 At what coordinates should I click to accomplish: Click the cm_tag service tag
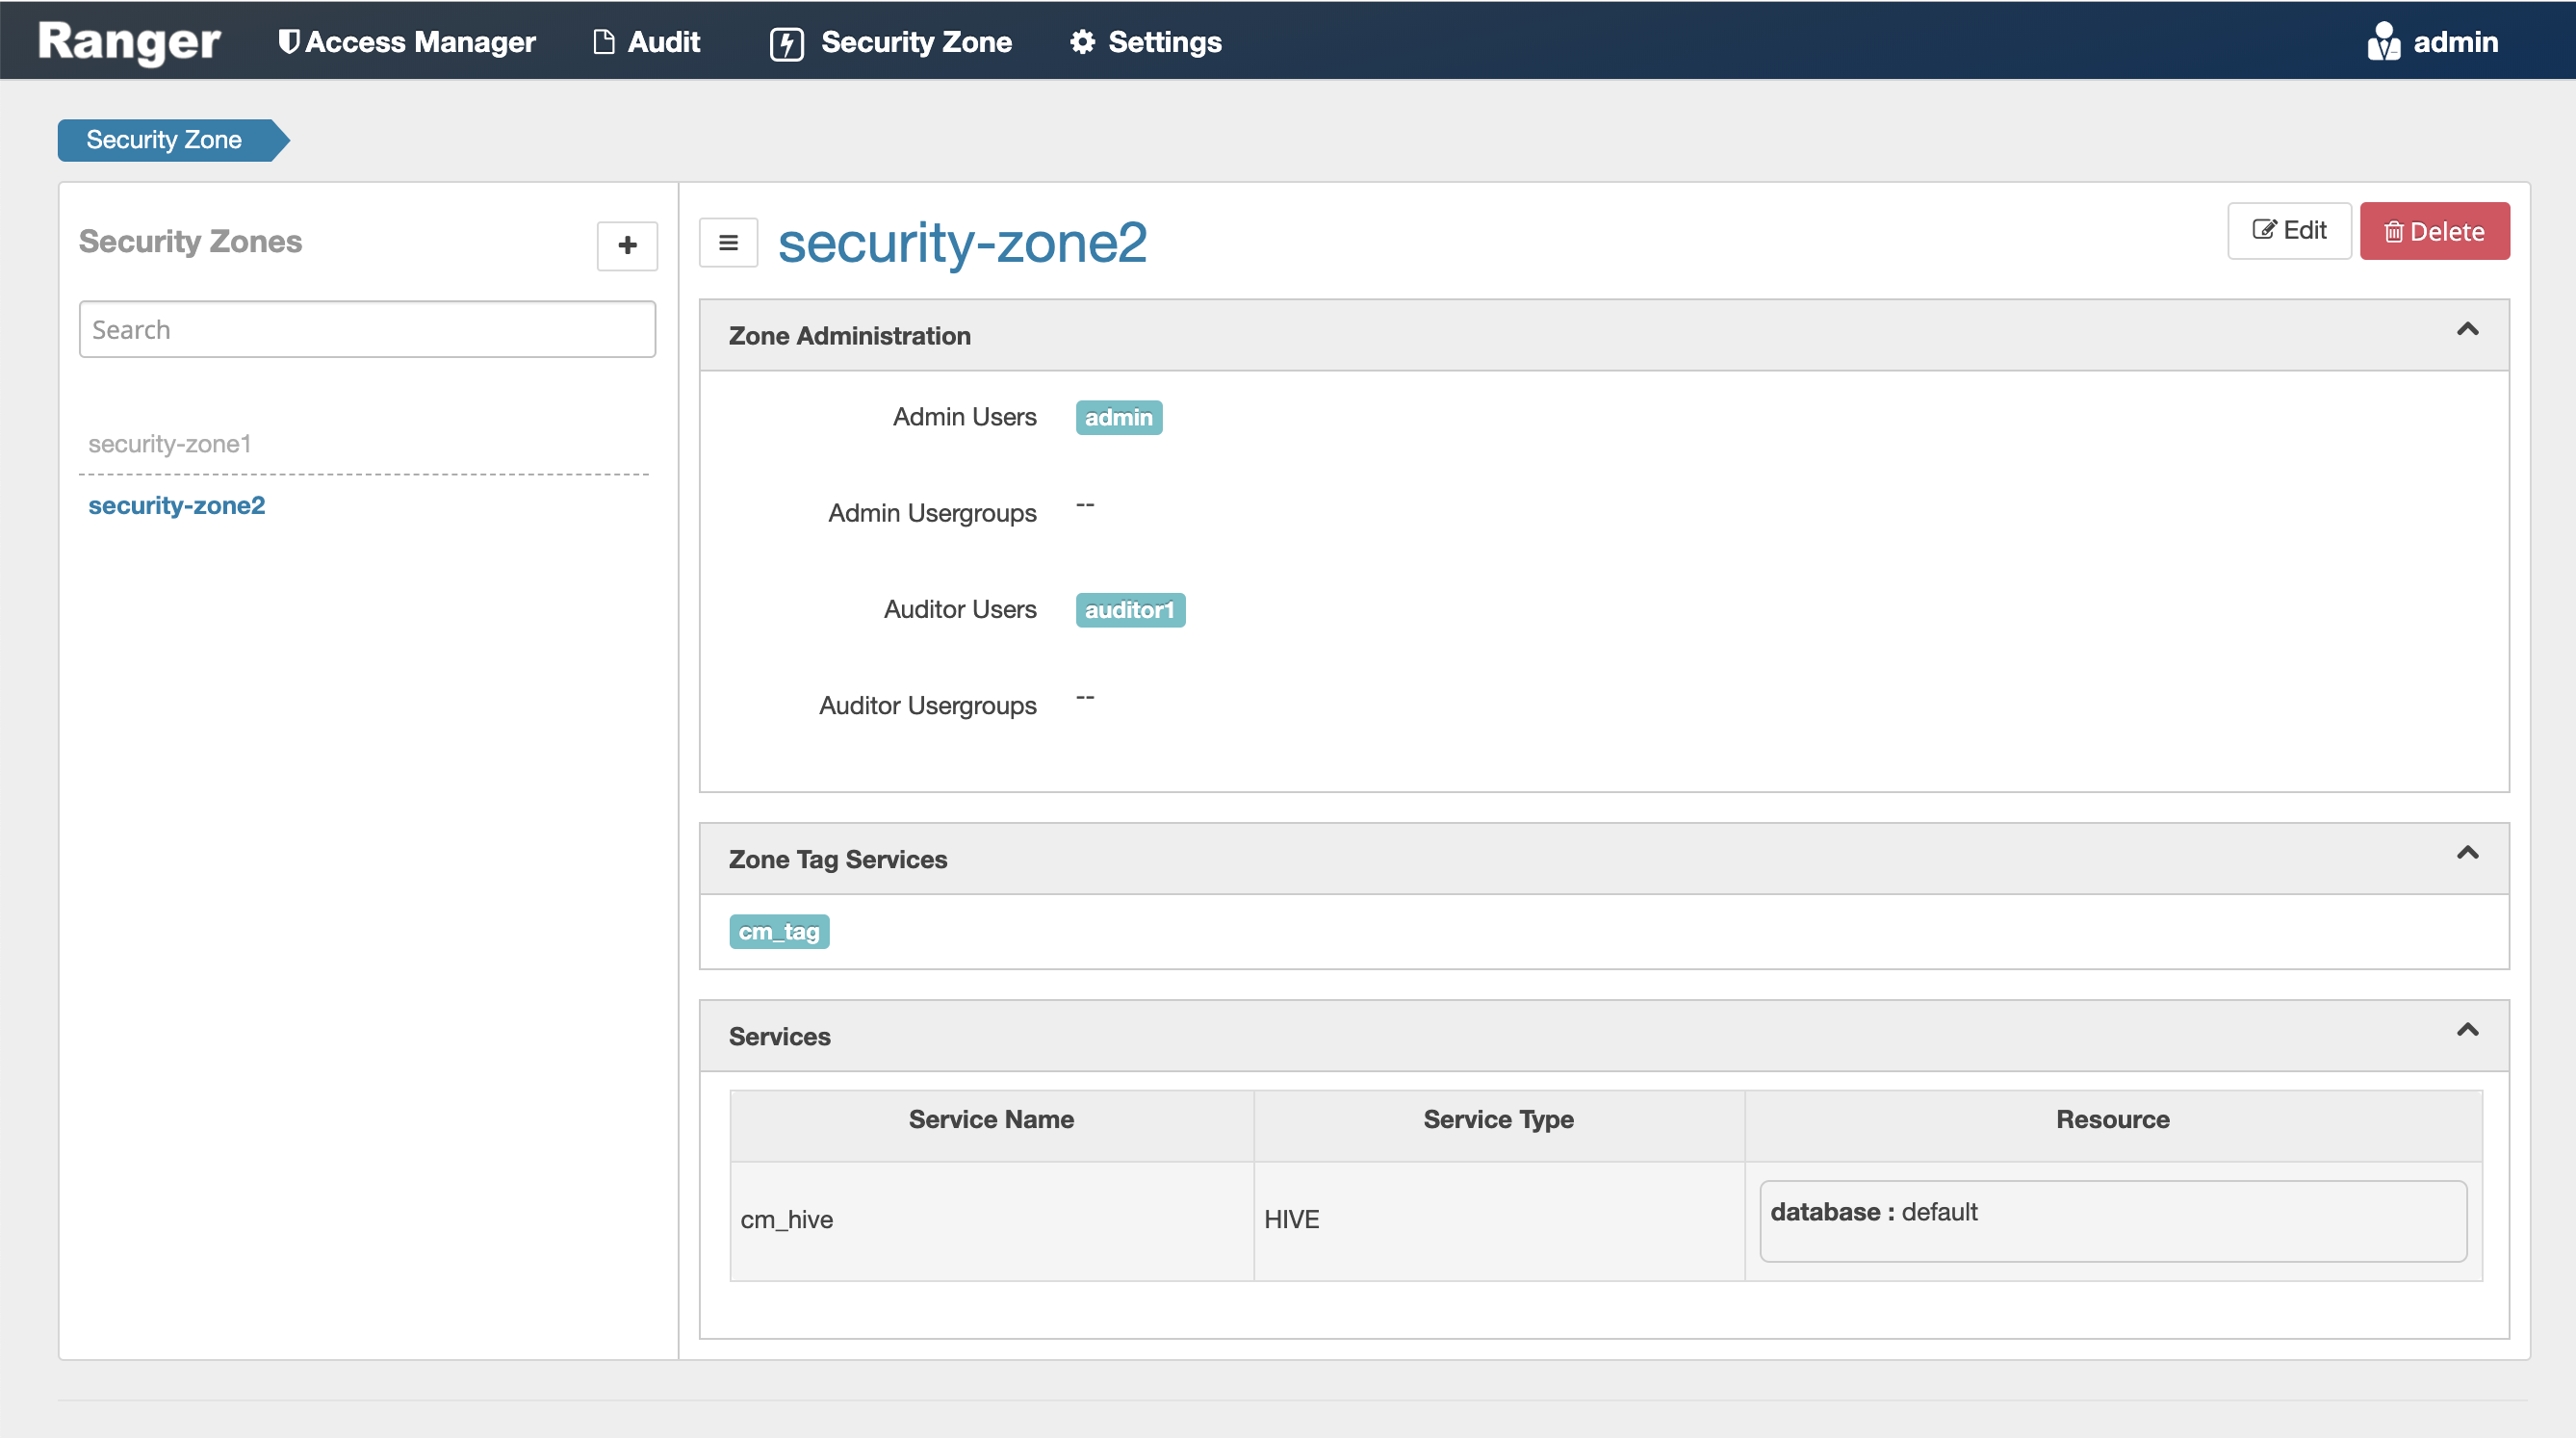(778, 931)
